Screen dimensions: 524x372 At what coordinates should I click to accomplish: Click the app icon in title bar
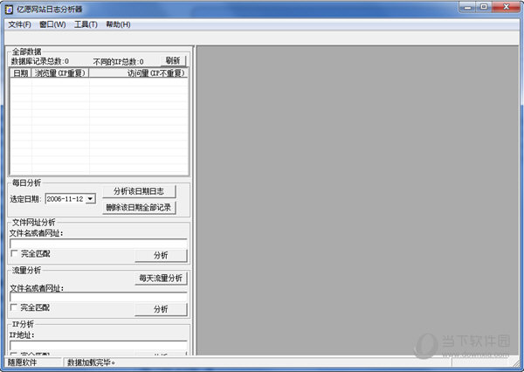[x=9, y=10]
